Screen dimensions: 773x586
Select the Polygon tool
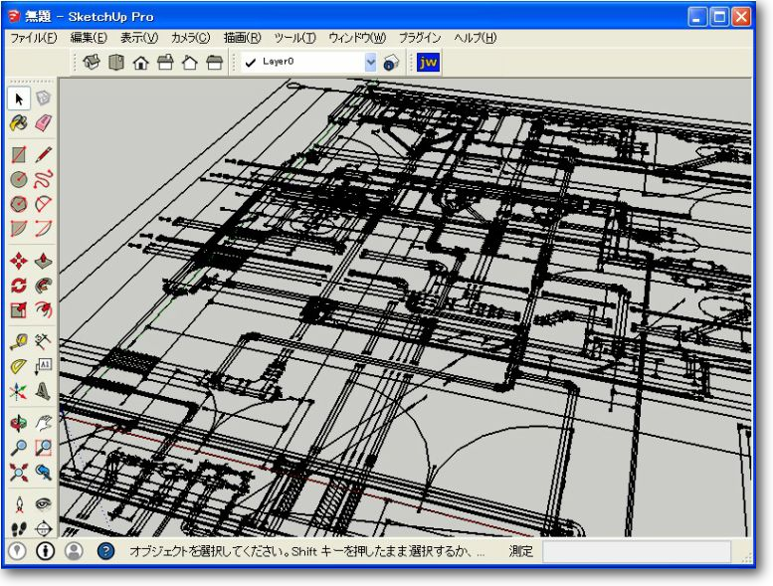click(x=19, y=204)
